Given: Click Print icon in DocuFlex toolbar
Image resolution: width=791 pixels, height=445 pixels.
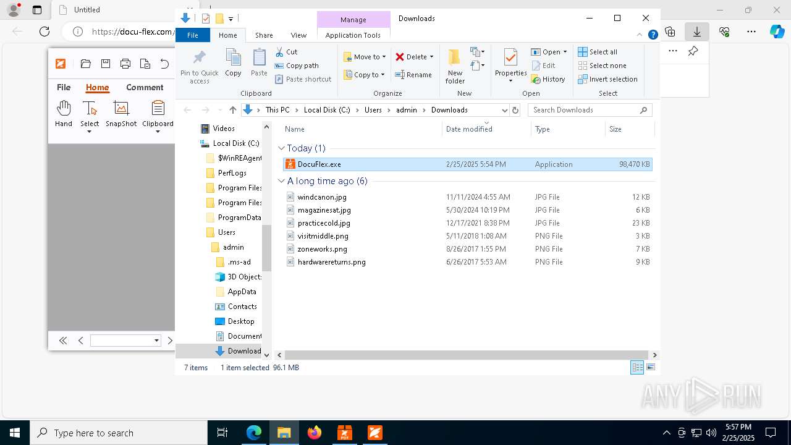Looking at the screenshot, I should 125,64.
